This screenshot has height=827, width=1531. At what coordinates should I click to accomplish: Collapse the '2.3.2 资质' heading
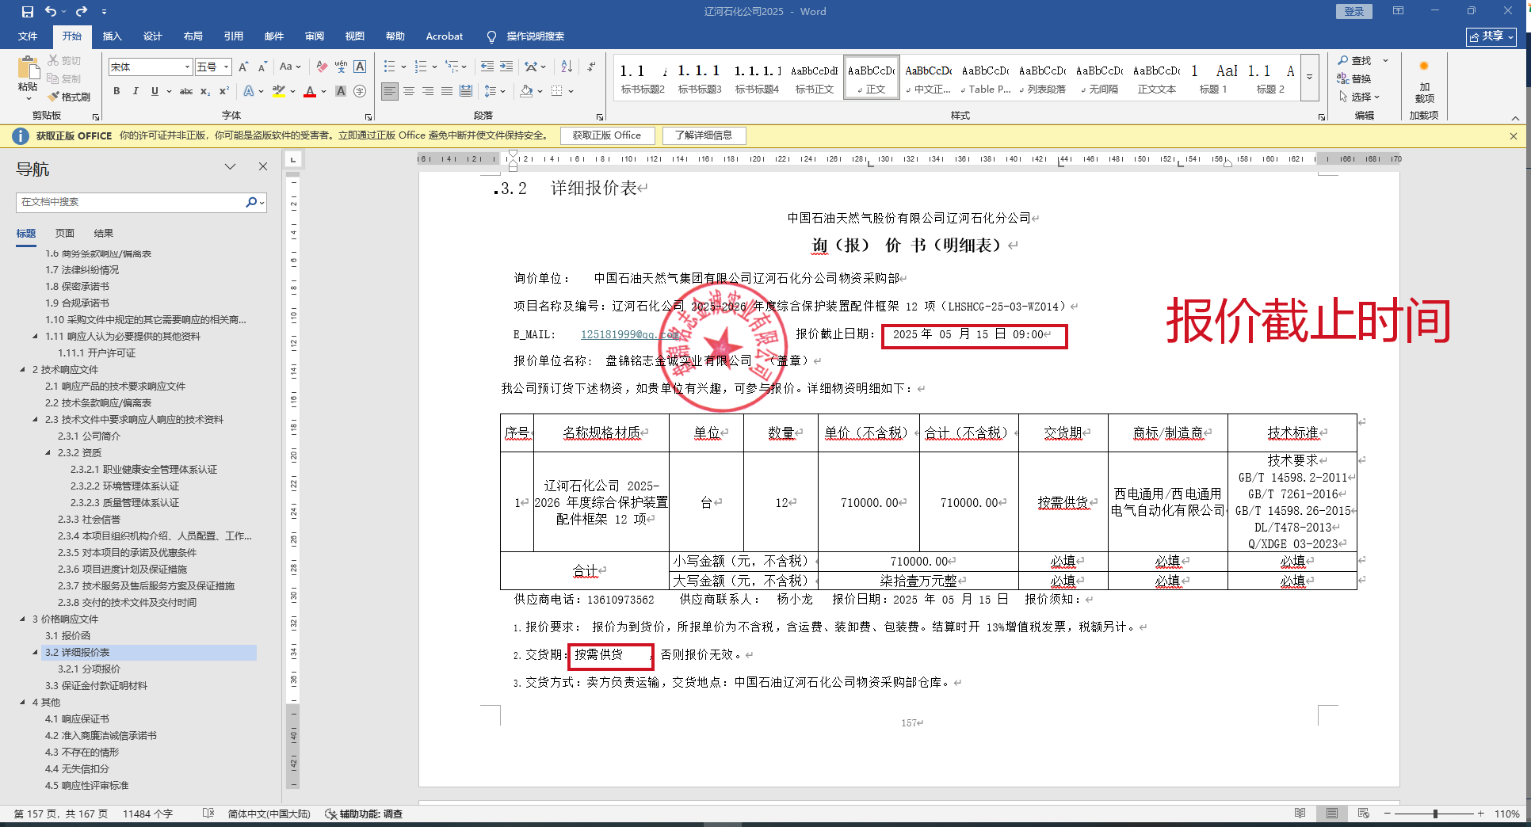48,453
